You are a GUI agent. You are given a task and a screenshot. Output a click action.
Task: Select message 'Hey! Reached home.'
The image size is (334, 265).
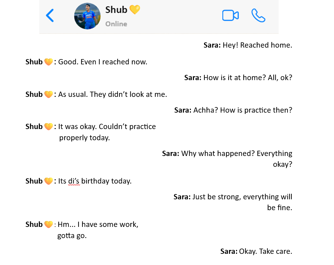tap(257, 45)
